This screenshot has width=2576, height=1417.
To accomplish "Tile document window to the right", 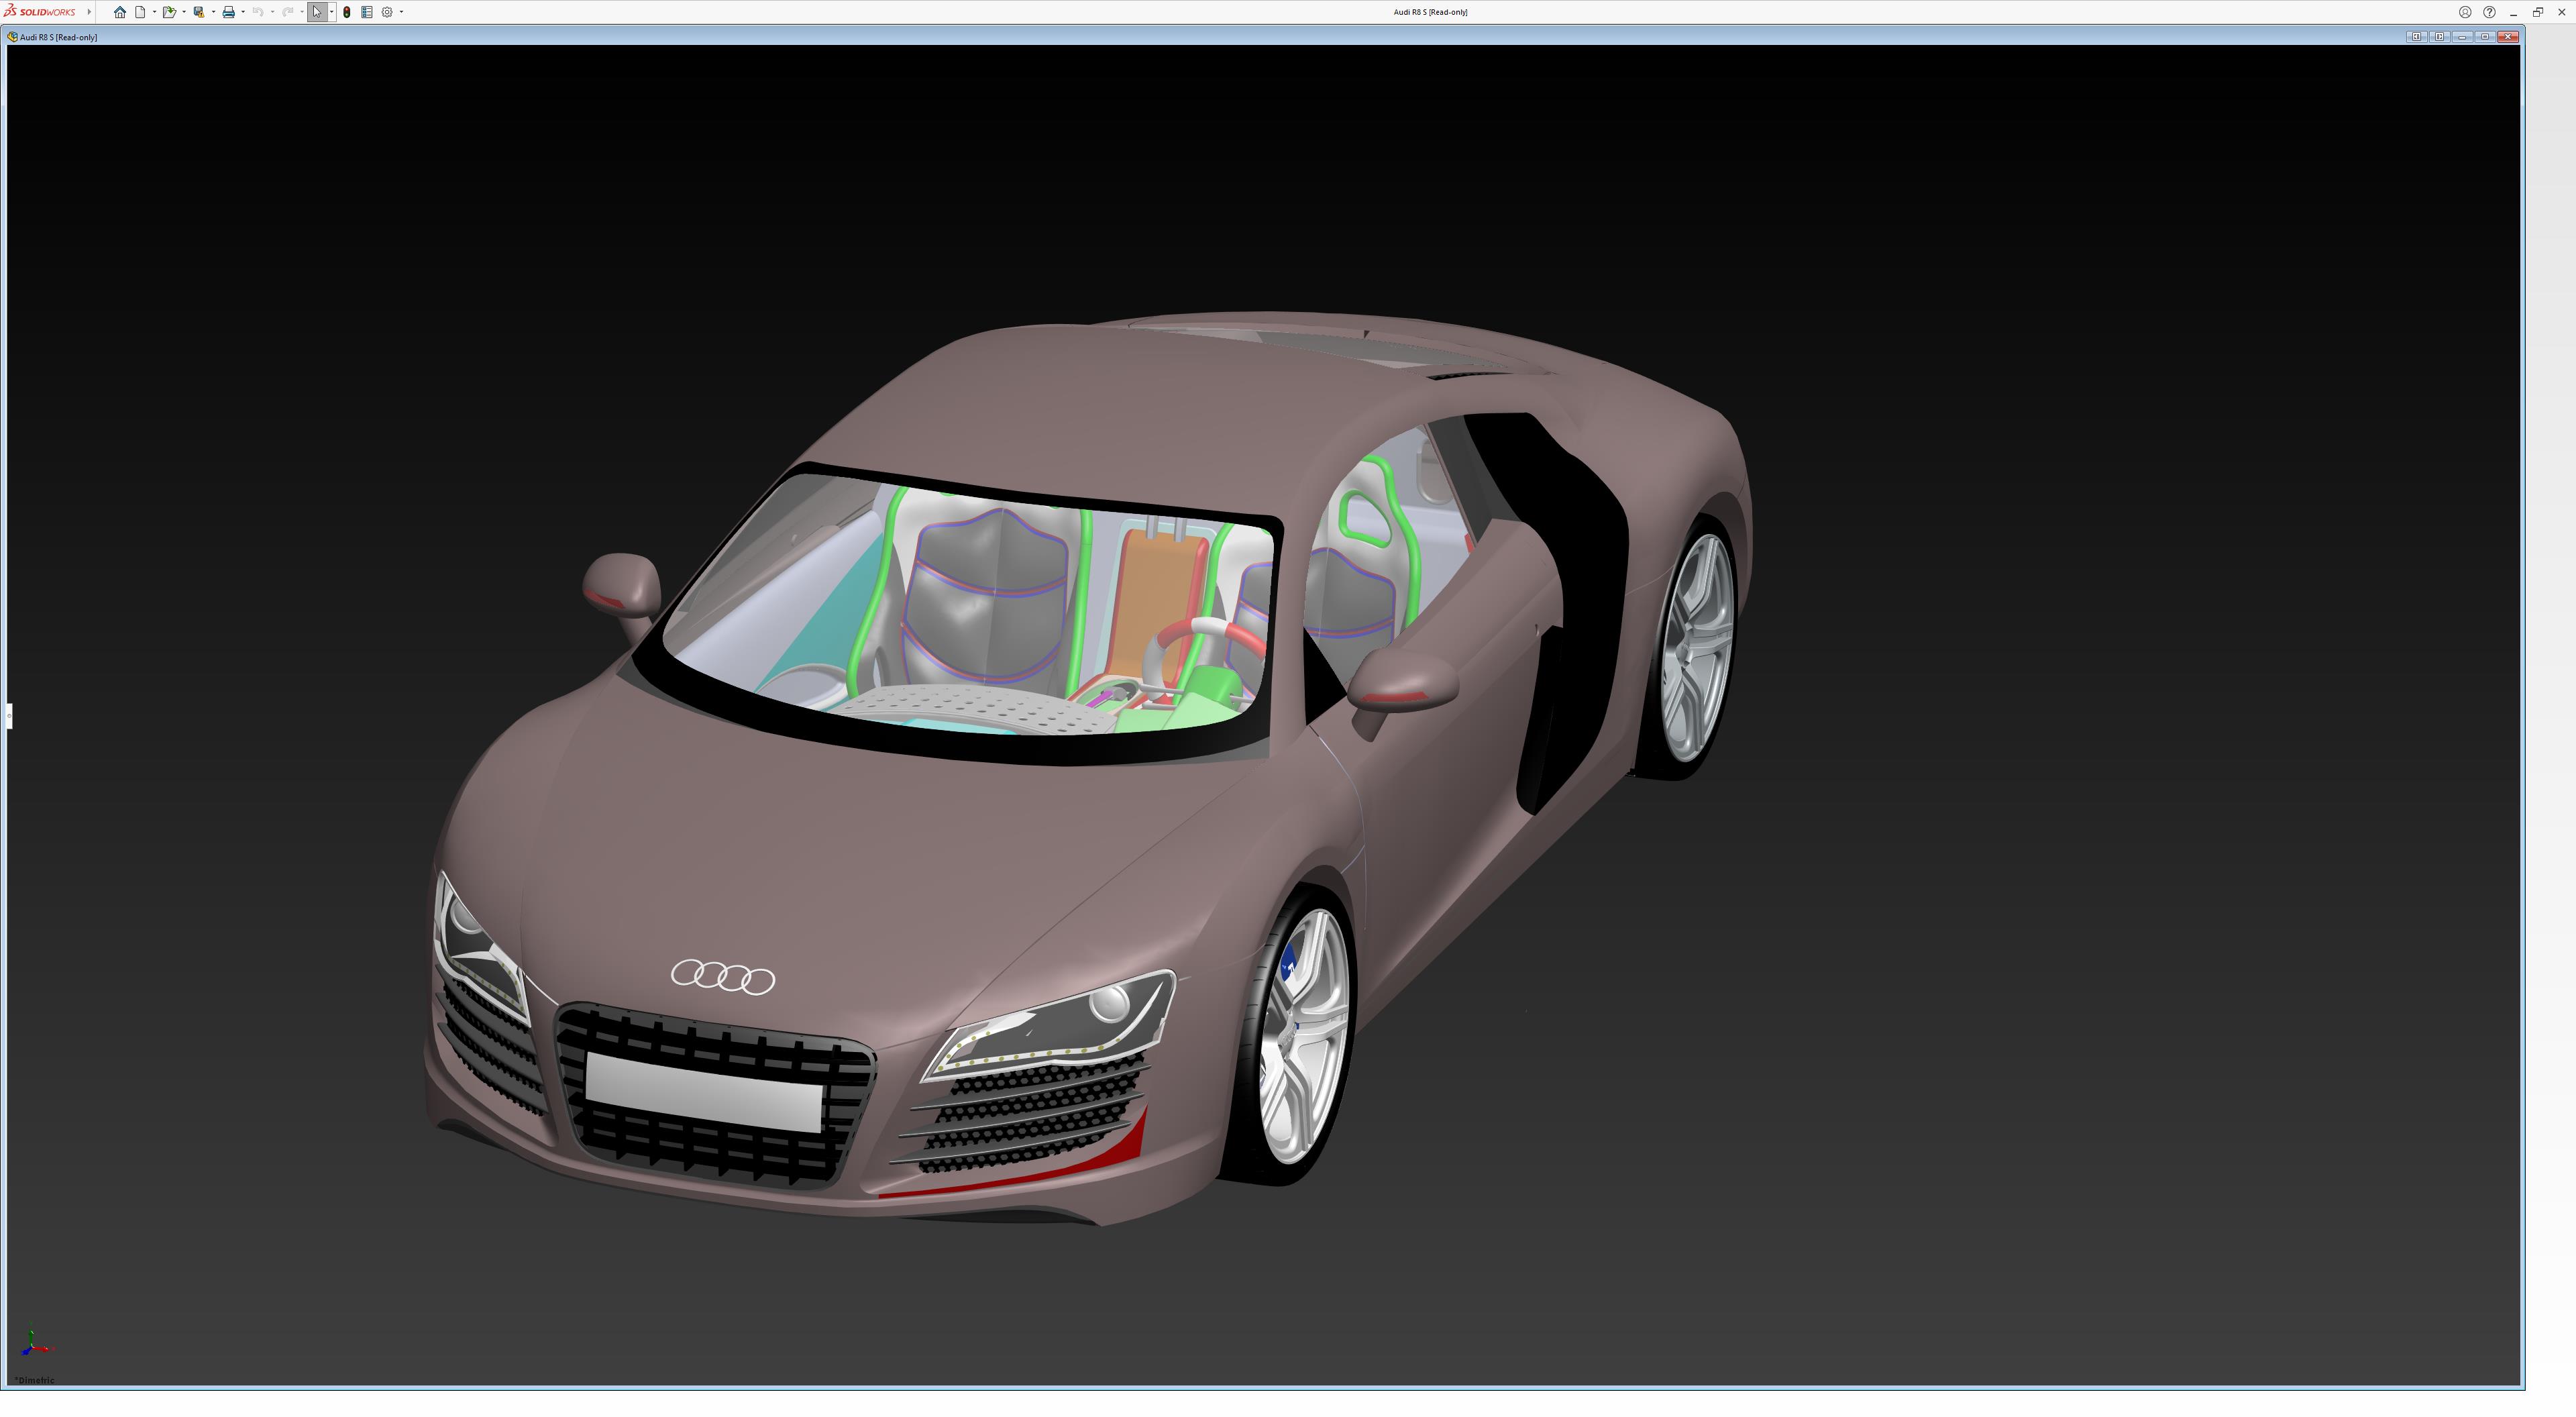I will (x=2439, y=37).
